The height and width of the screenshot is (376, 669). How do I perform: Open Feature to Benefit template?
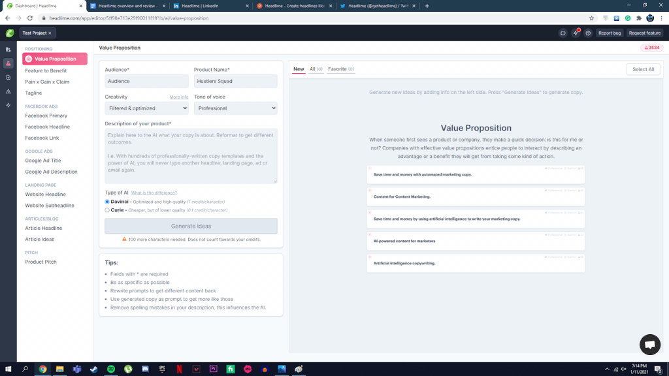46,70
